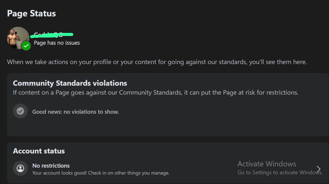This screenshot has height=184, width=329.
Task: Click the green checkmark badge on profile photo
Action: pos(26,46)
